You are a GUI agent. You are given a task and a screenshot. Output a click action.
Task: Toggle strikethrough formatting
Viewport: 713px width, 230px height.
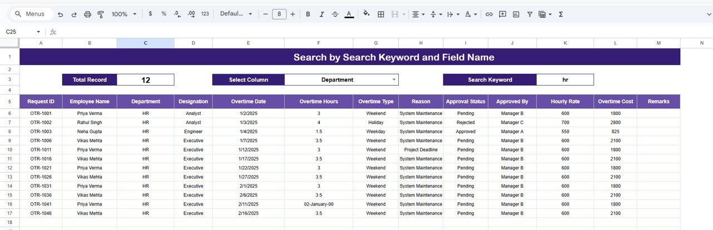pos(335,14)
